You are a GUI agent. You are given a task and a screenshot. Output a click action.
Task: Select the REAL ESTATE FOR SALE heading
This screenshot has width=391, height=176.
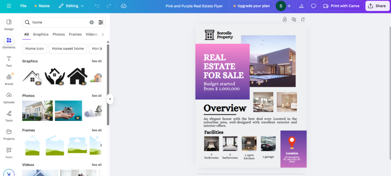click(223, 66)
